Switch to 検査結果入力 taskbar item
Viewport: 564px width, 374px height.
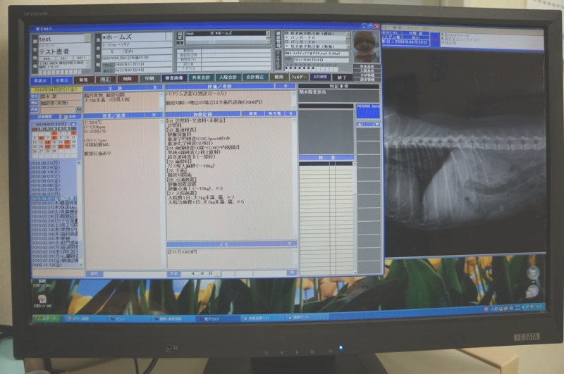click(x=262, y=318)
